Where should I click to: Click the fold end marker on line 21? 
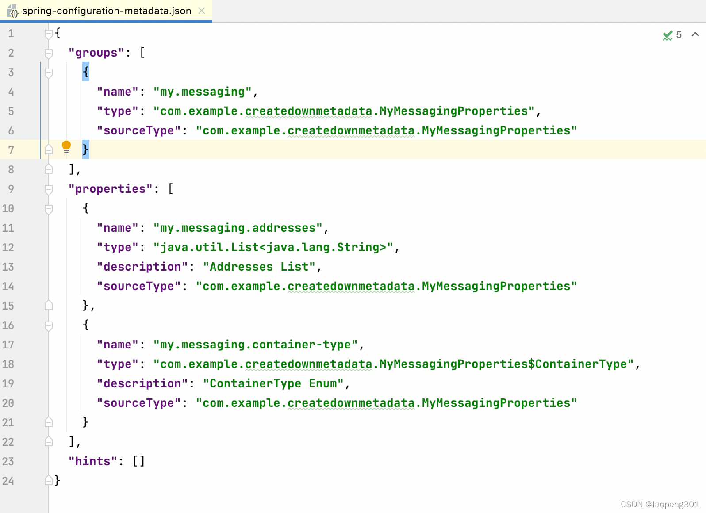coord(49,422)
